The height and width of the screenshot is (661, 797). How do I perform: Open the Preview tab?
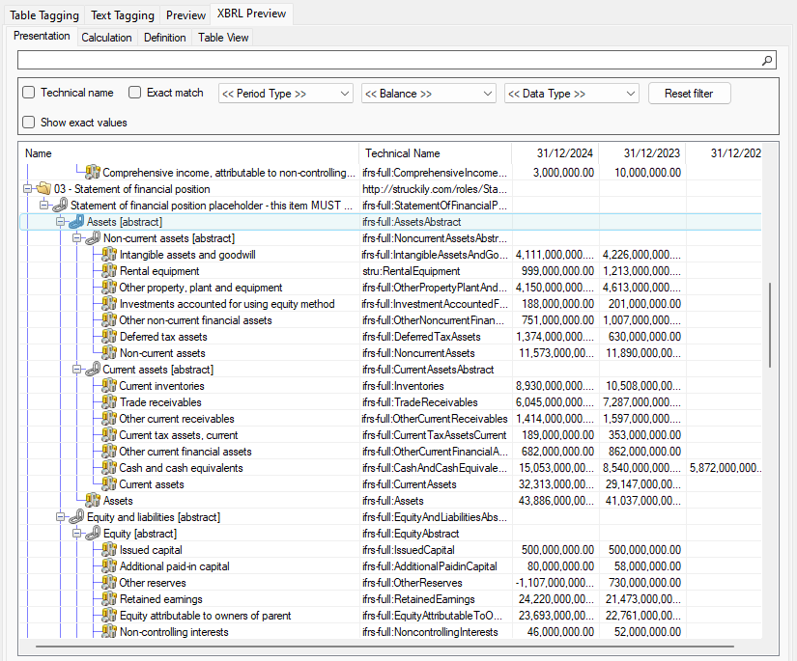[185, 15]
